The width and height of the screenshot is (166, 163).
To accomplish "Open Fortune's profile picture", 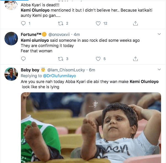I will coord(11,38).
